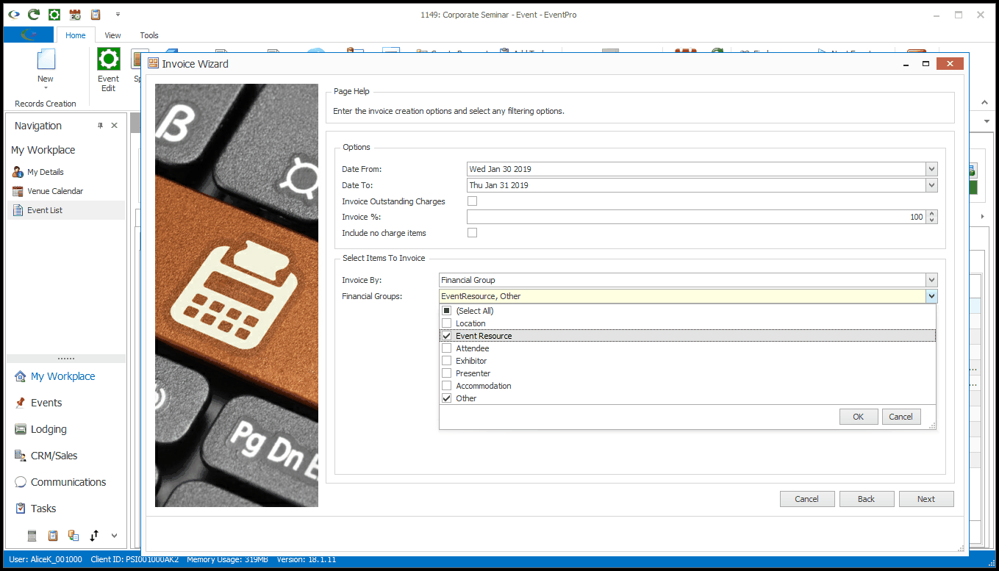Switch to the Home ribbon tab
The image size is (999, 571).
[76, 35]
